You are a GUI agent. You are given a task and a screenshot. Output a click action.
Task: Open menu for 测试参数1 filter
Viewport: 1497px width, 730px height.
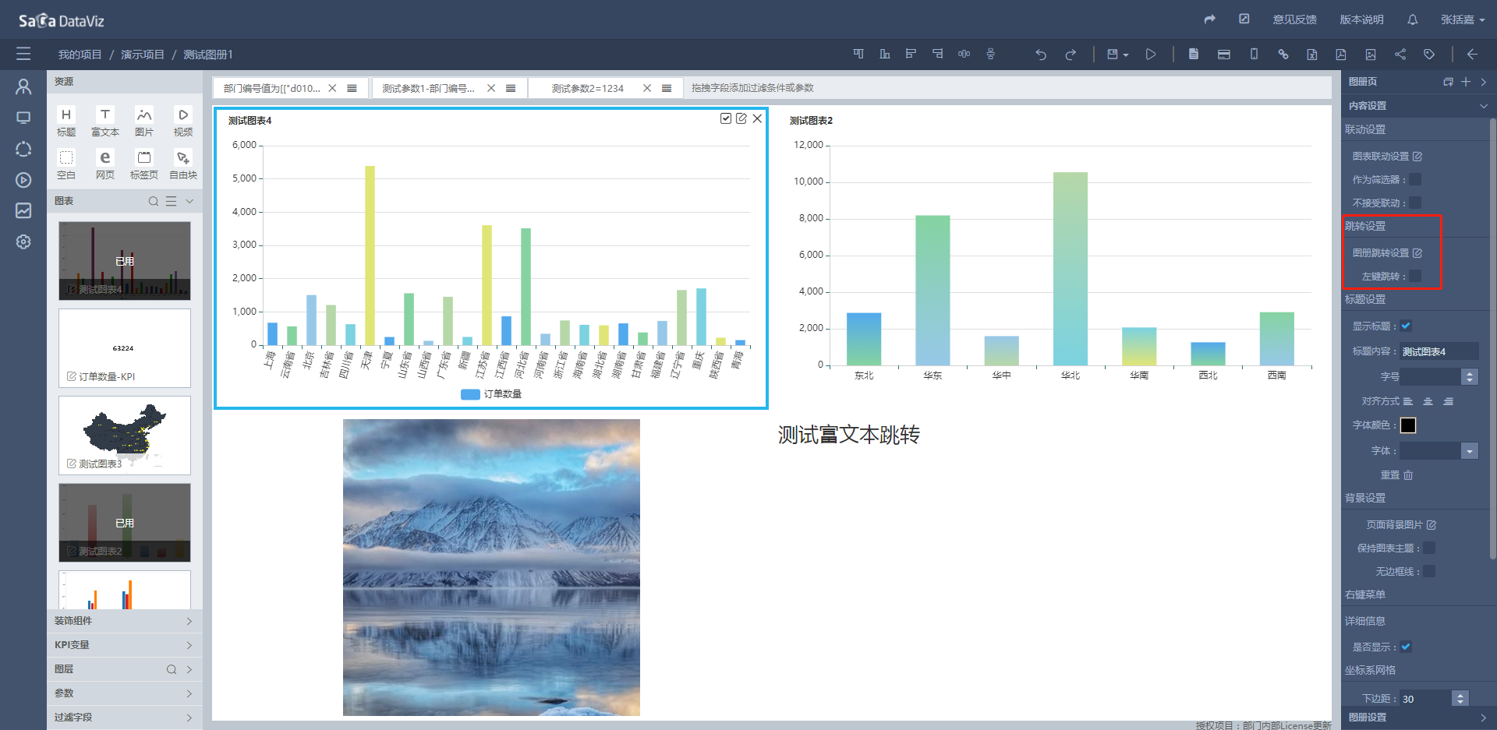click(511, 88)
